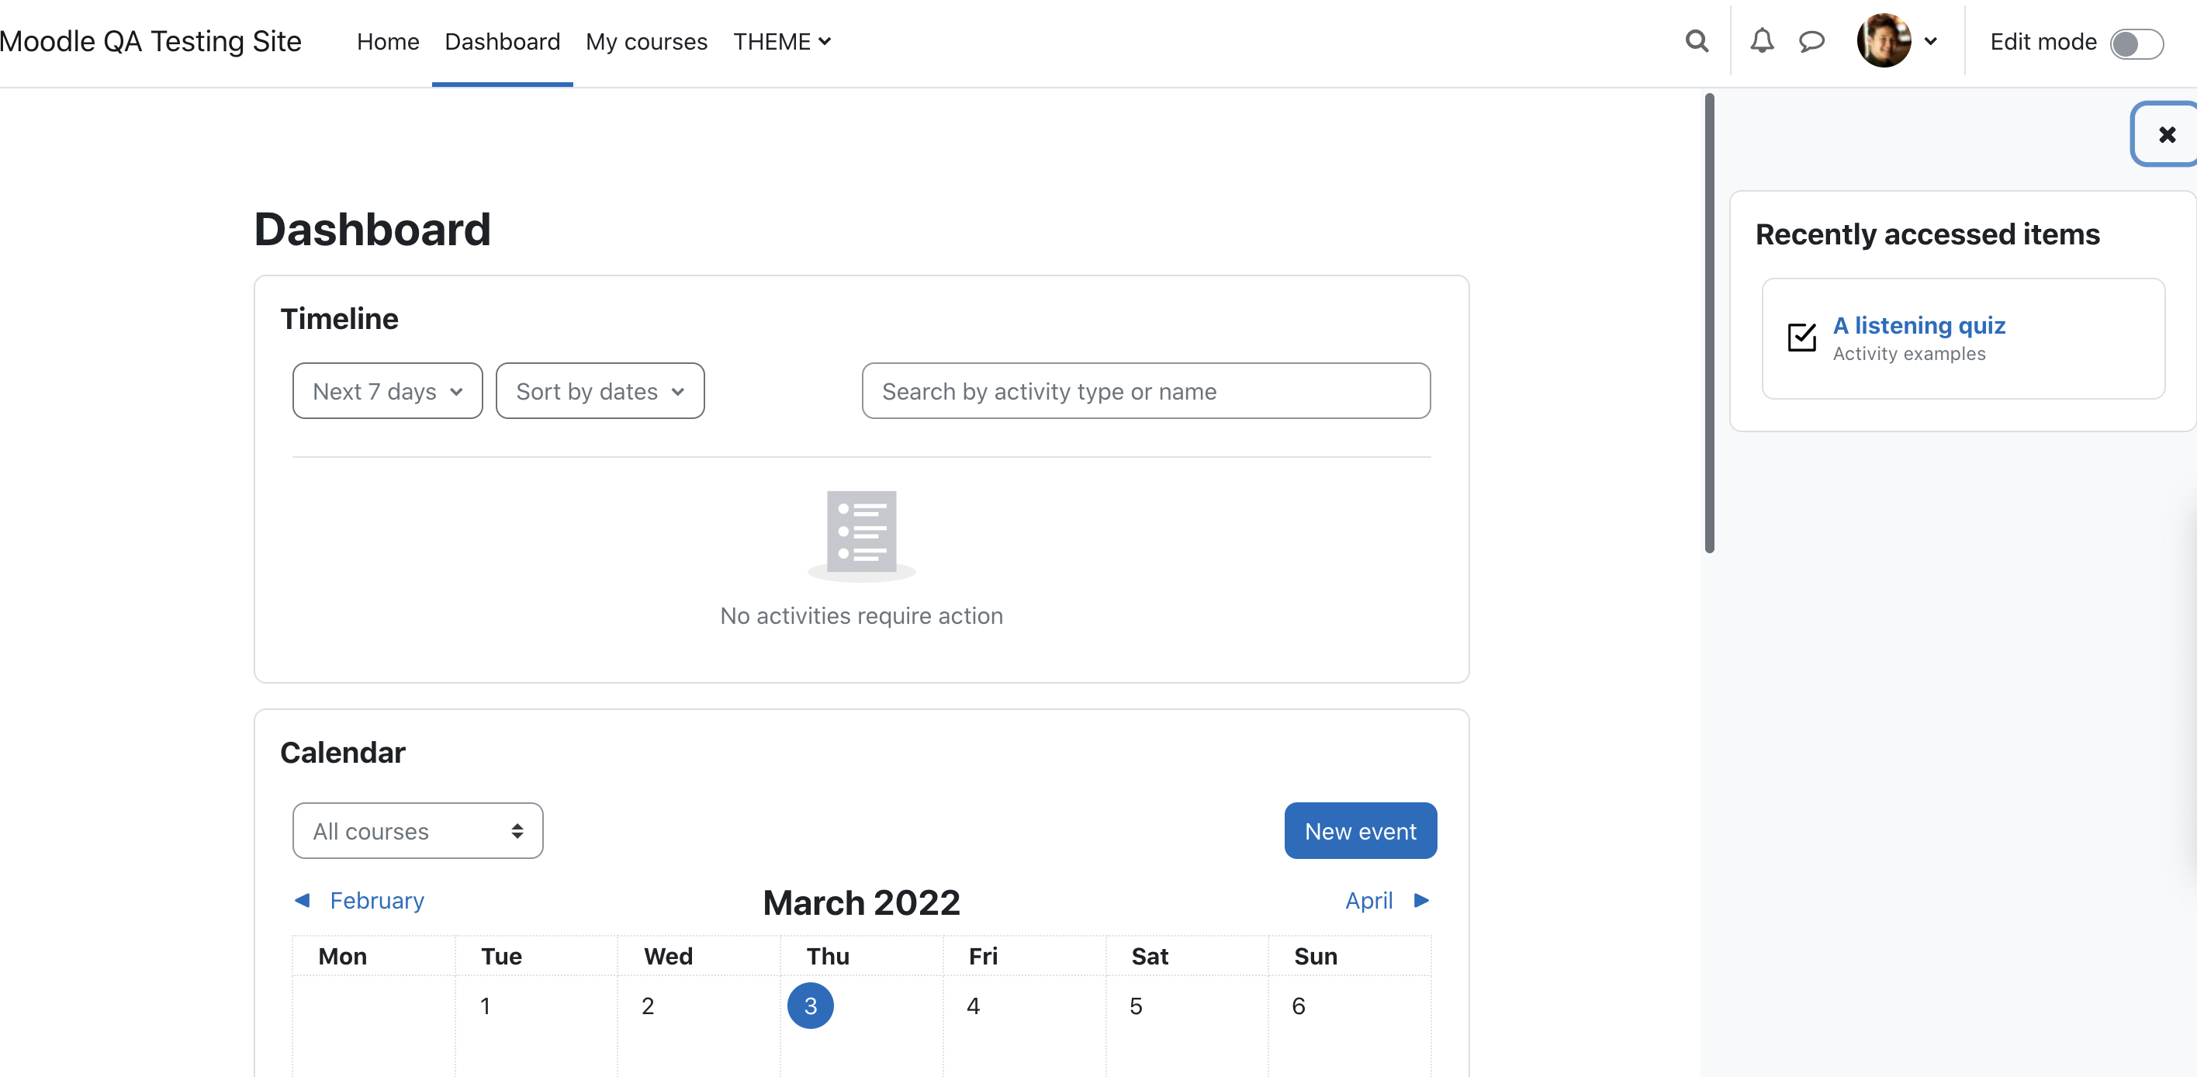Click the March 2022 calendar heading
Viewport: 2197px width, 1077px height.
pos(860,902)
